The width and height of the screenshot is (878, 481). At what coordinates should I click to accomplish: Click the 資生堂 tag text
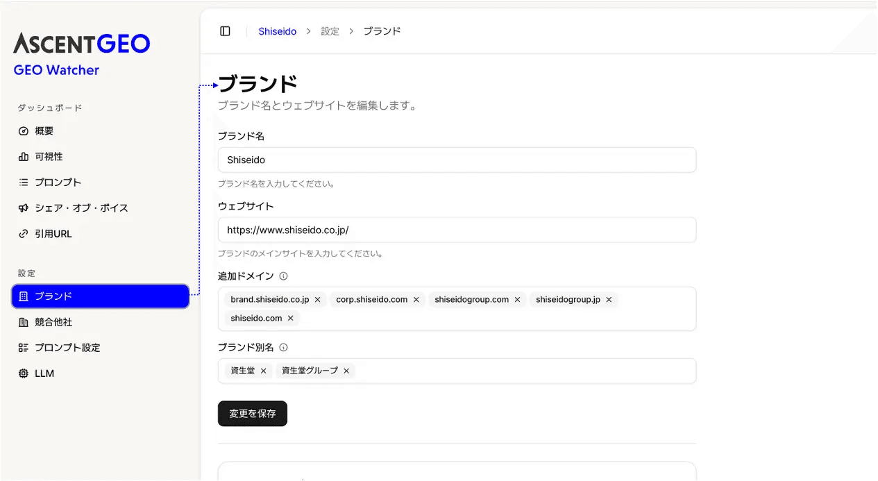pos(243,371)
